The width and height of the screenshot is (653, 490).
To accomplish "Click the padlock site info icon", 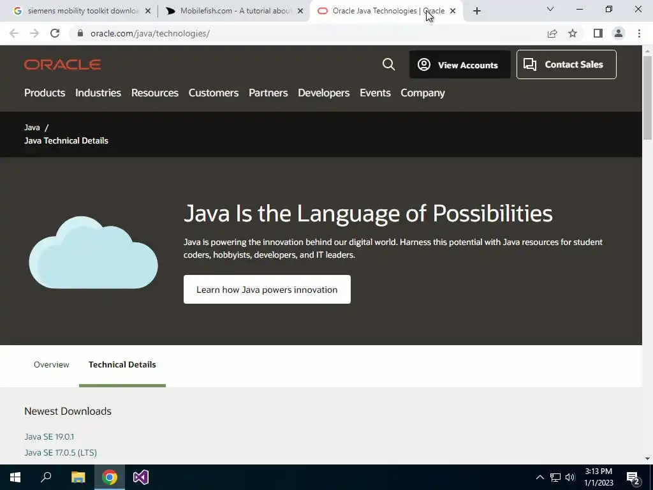I will [80, 33].
